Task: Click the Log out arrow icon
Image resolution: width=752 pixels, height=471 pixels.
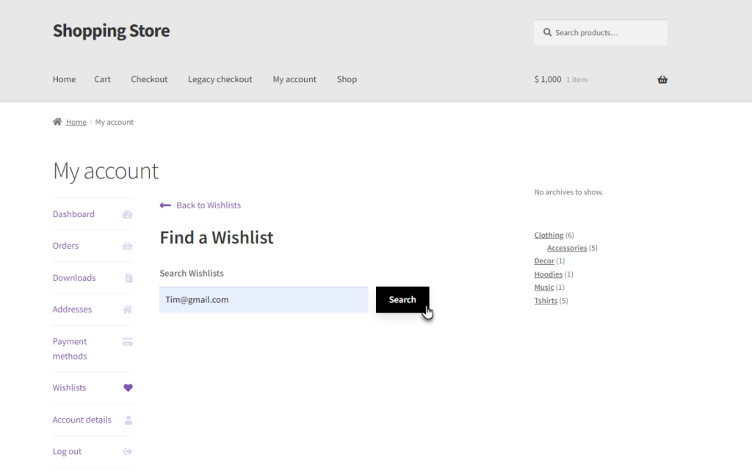Action: tap(128, 451)
